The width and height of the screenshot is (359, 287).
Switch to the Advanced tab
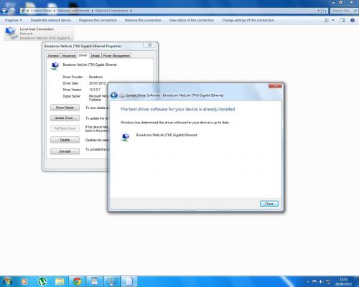pyautogui.click(x=68, y=56)
